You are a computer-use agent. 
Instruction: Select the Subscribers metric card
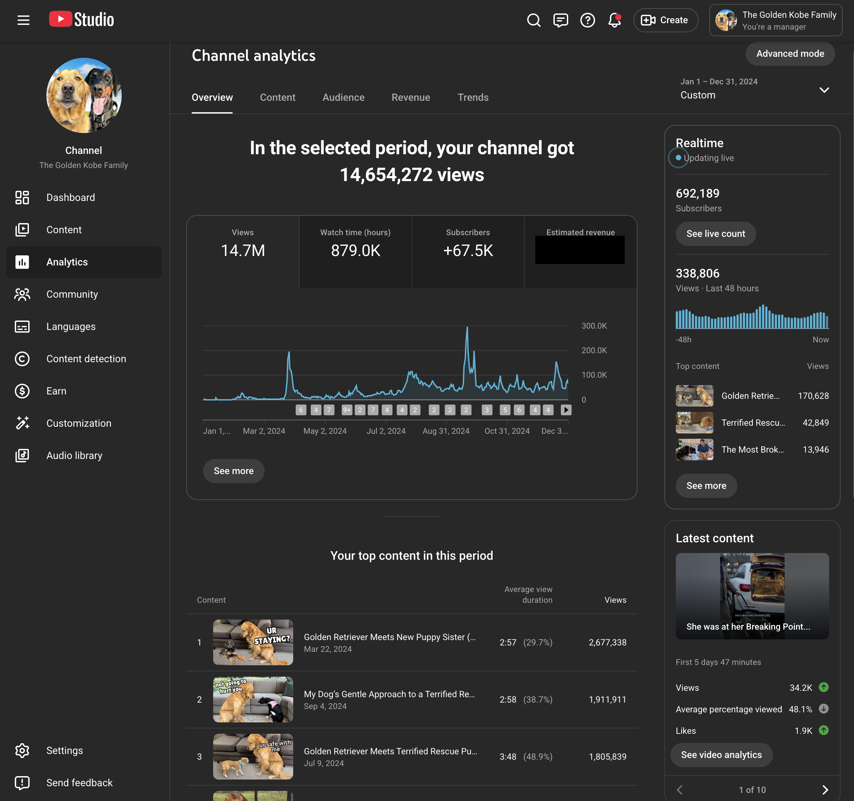point(468,251)
